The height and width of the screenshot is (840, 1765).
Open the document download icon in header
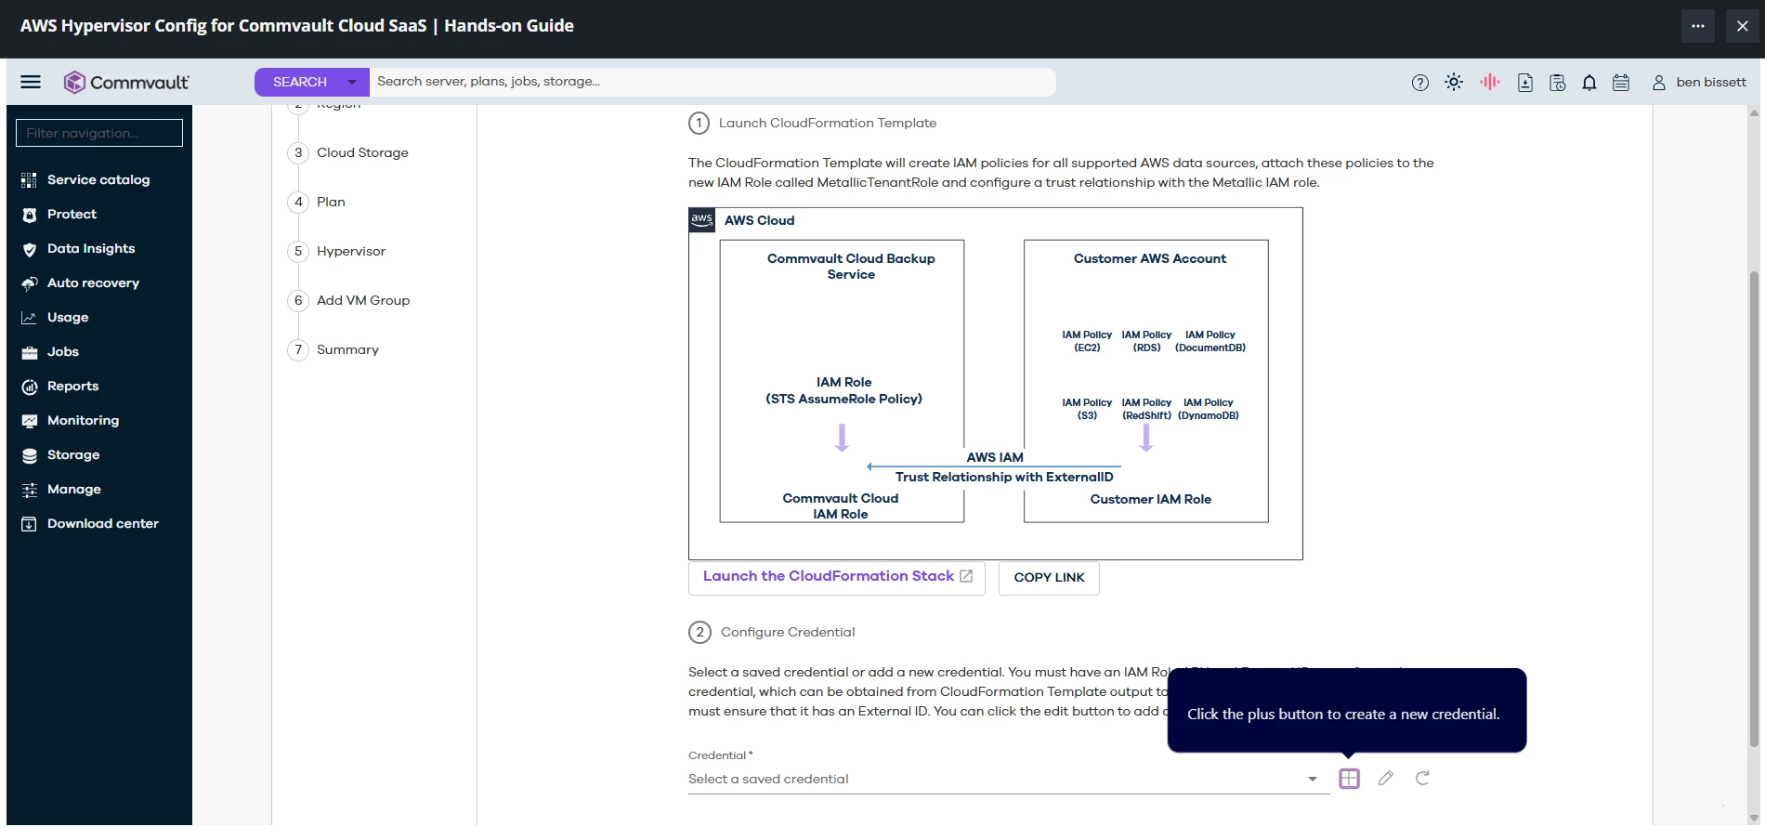point(1525,83)
